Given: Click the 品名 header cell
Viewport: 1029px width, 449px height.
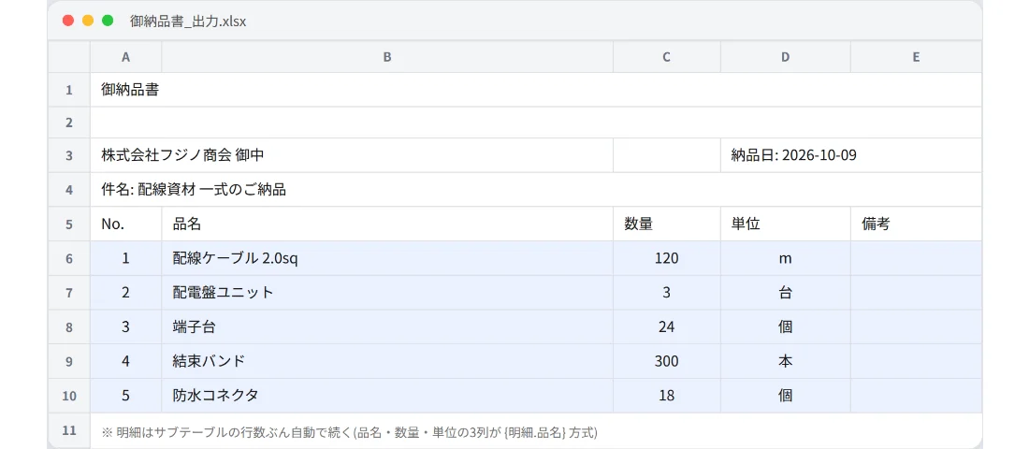Looking at the screenshot, I should (x=387, y=224).
